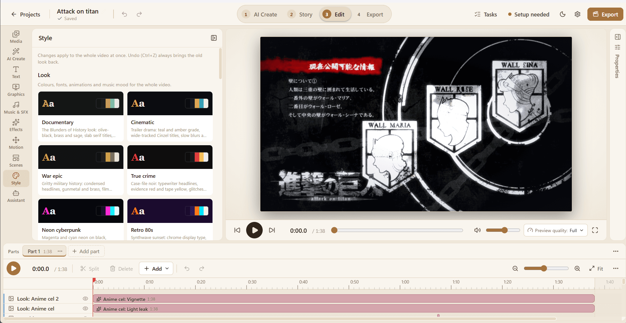
Task: Click the redo arrow beside project title
Action: point(139,14)
